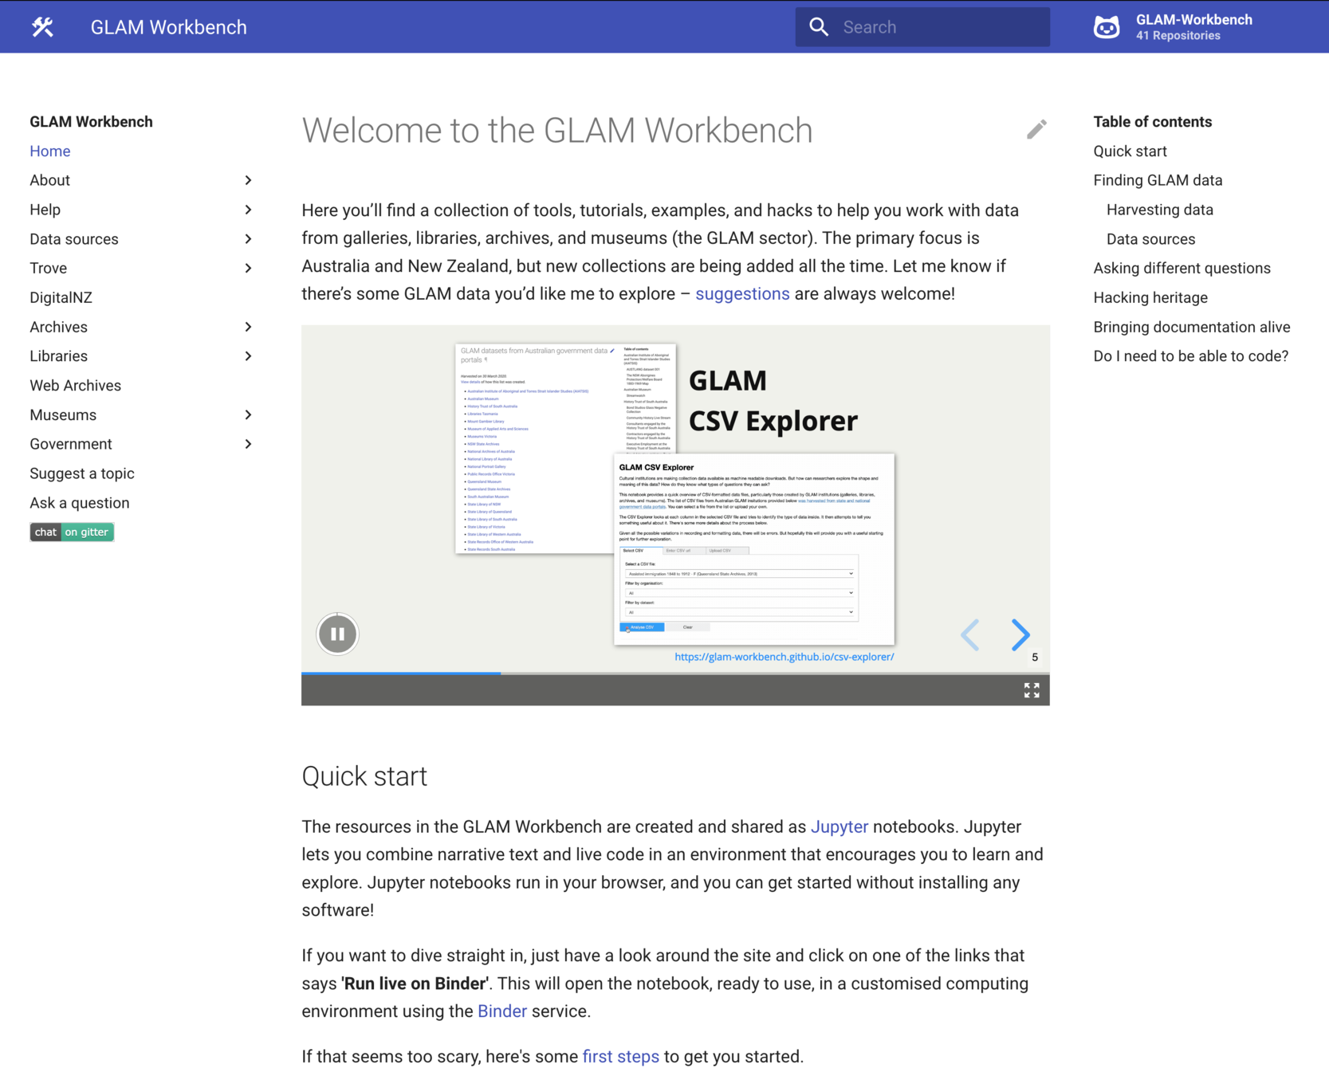The width and height of the screenshot is (1329, 1076).
Task: Jump to Hacking heritage section
Action: pyautogui.click(x=1150, y=297)
